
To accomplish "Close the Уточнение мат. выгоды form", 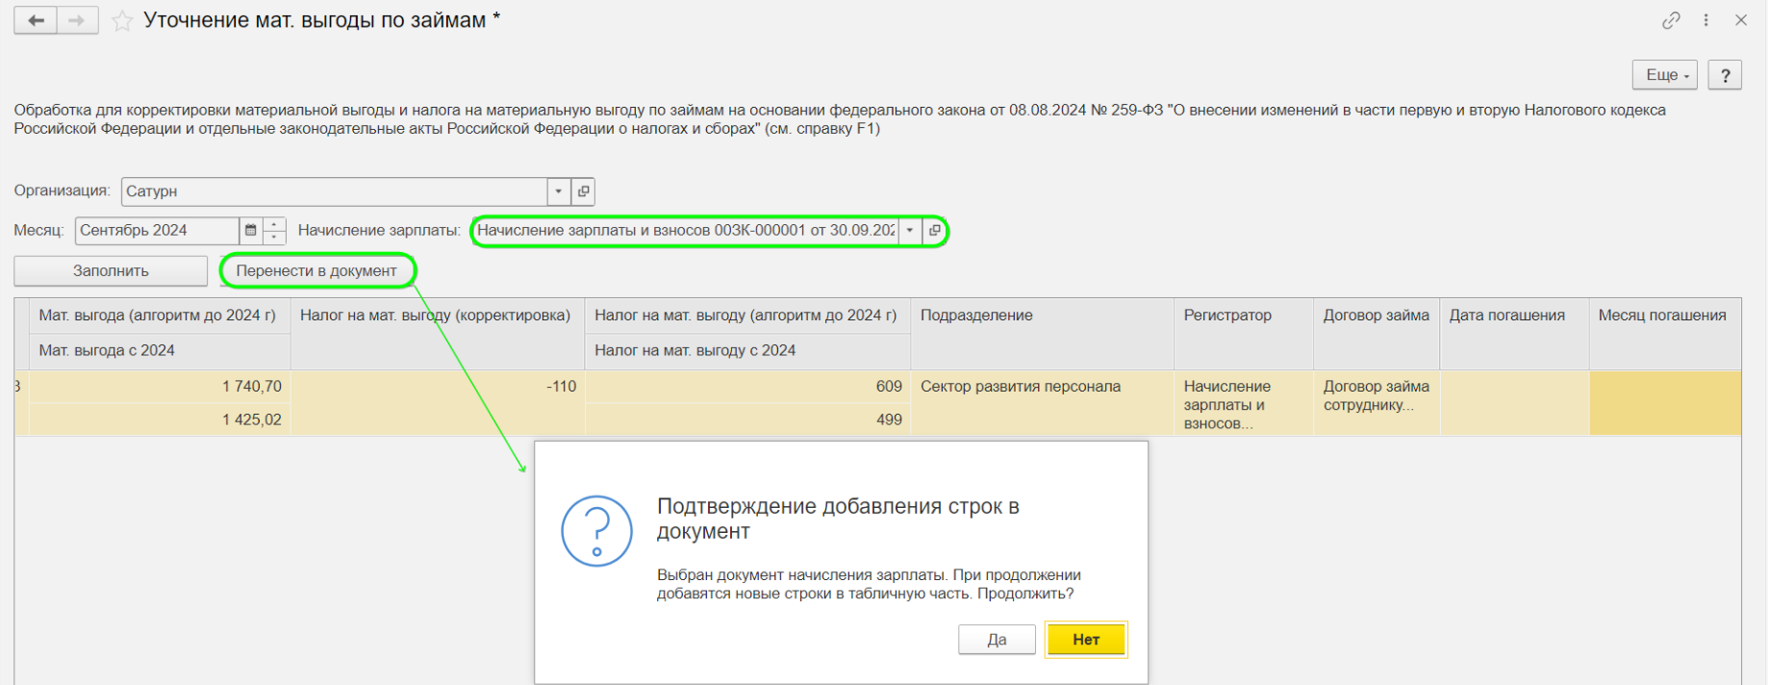I will (1741, 20).
